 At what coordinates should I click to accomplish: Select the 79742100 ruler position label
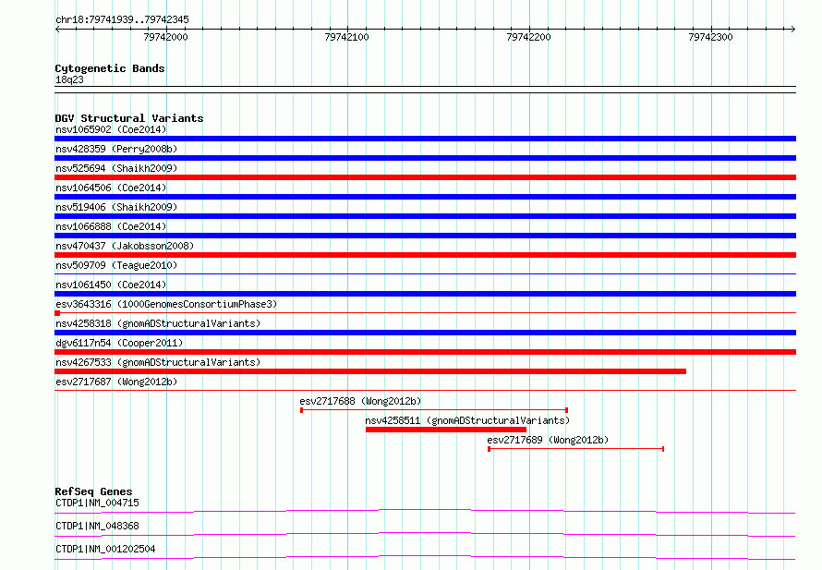(347, 37)
